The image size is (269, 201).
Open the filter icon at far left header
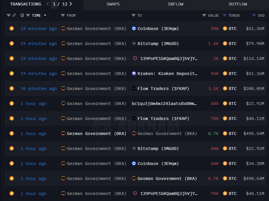pyautogui.click(x=9, y=15)
